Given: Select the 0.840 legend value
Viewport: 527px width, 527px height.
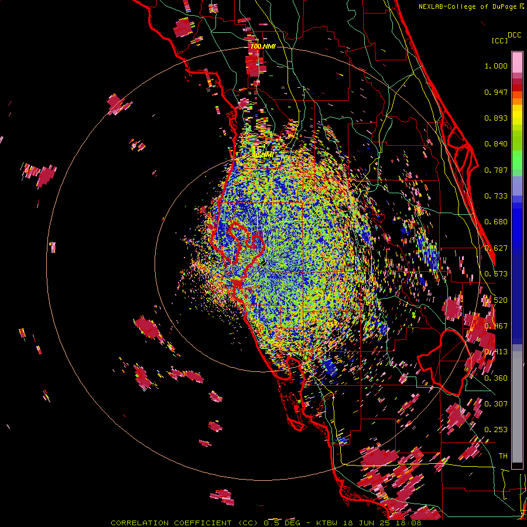Looking at the screenshot, I should (496, 144).
